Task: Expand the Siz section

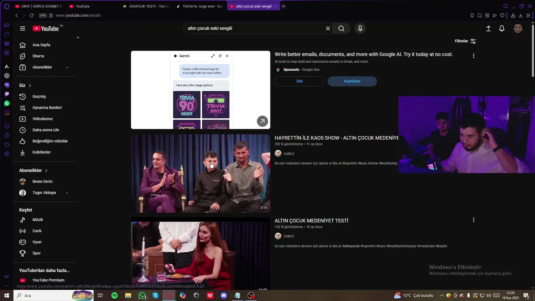Action: (25, 85)
